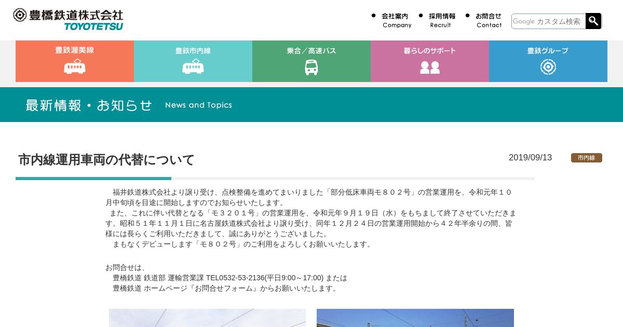Click the date 2019/09/13
The height and width of the screenshot is (327, 623).
[530, 158]
